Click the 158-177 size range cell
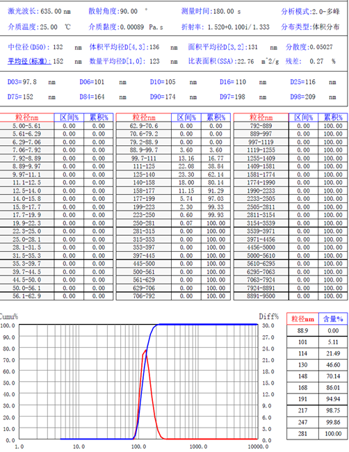This screenshot has width=349, height=452. click(x=143, y=191)
